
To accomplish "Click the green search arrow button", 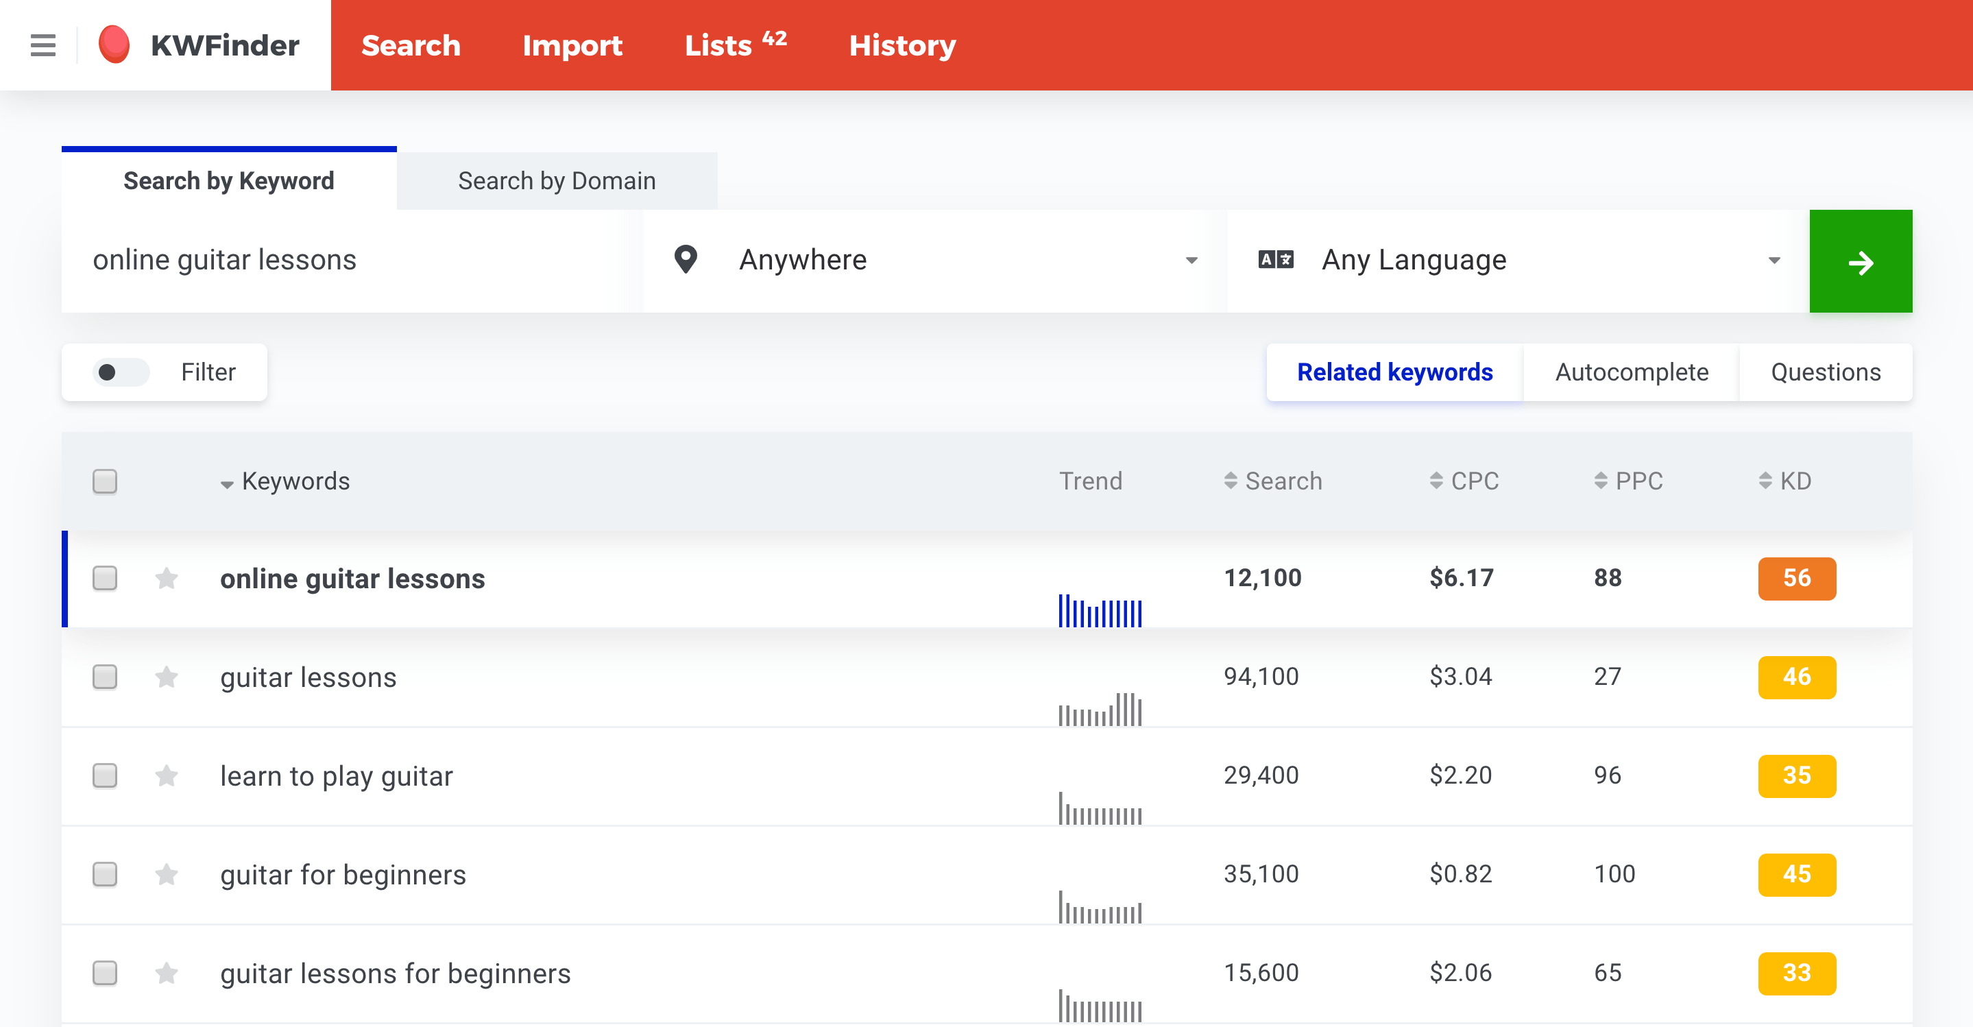I will [1861, 261].
